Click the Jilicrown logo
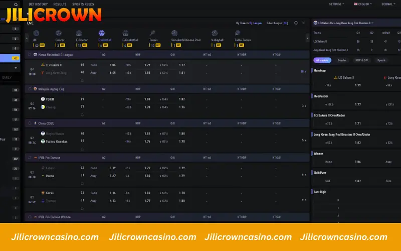 [54, 15]
